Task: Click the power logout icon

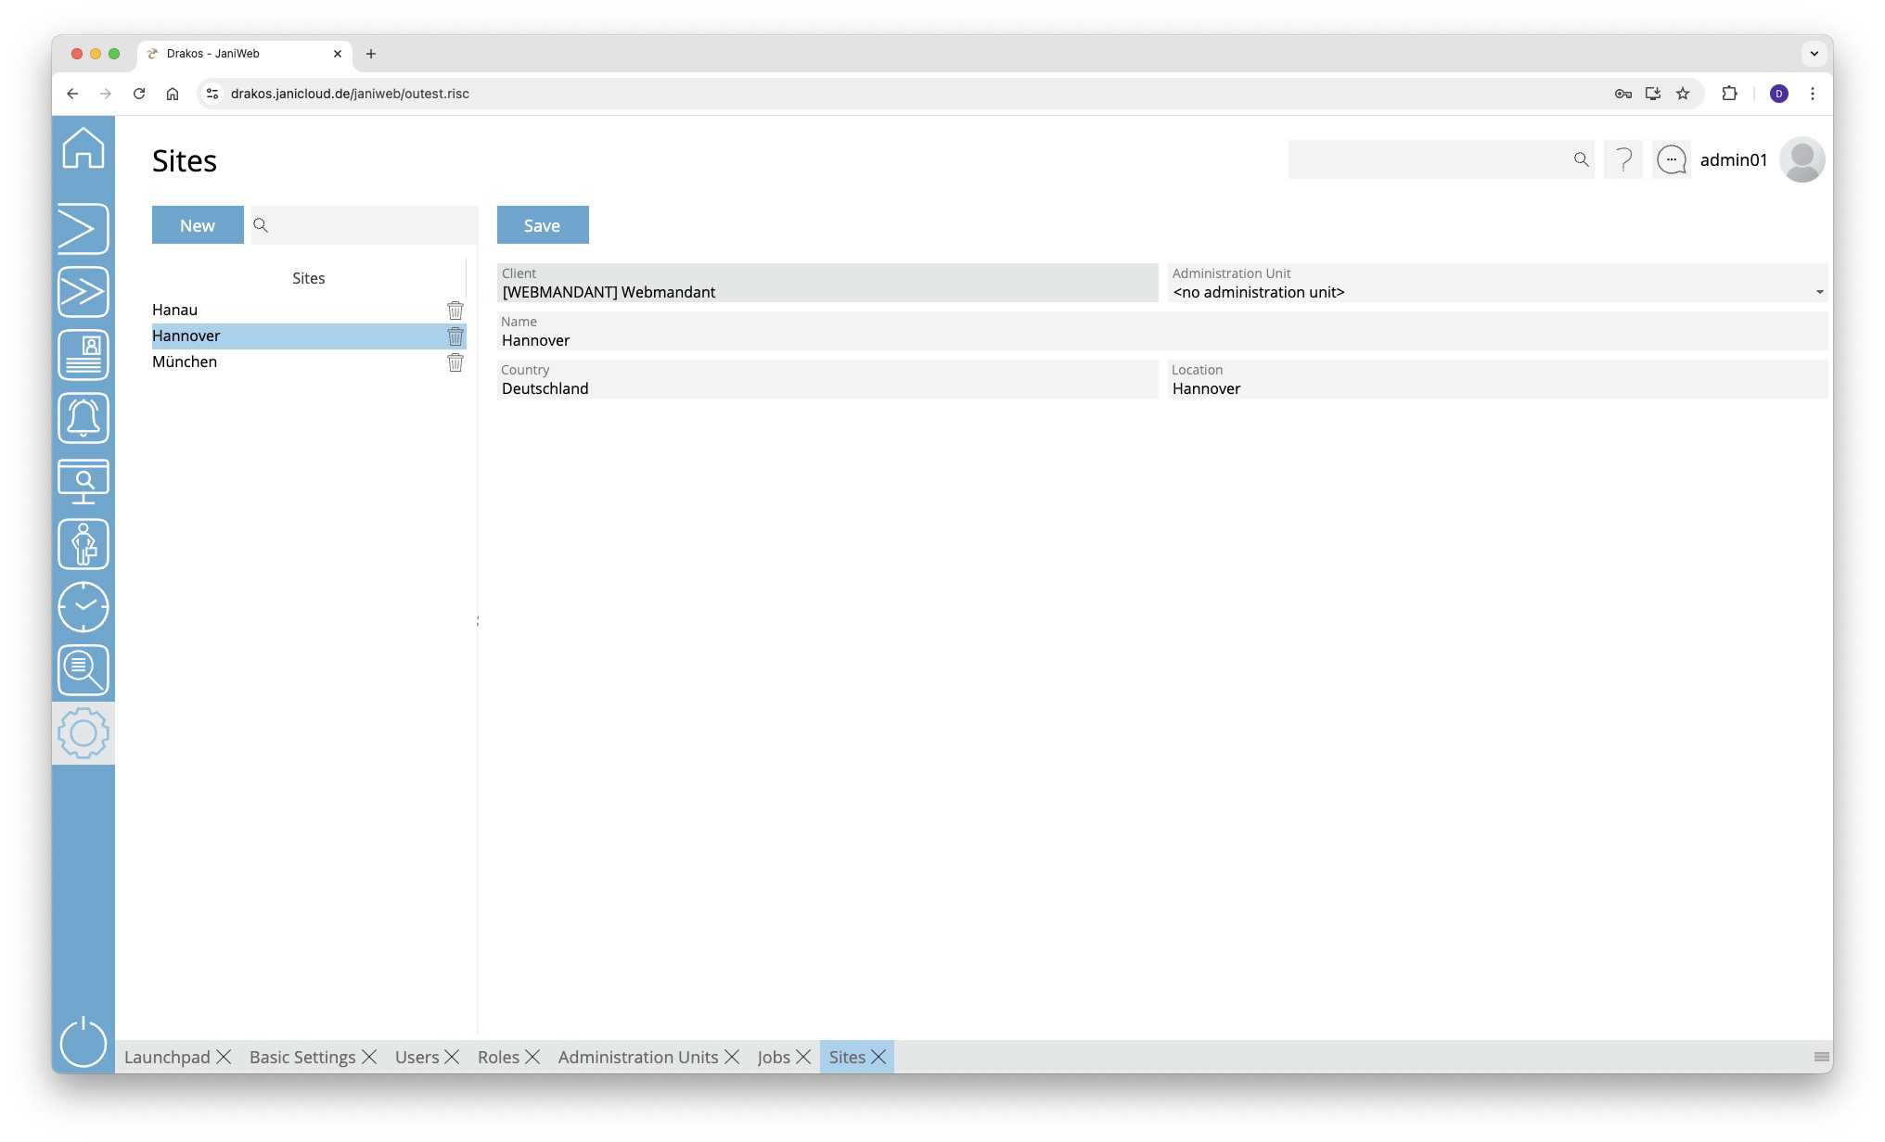Action: point(83,1042)
